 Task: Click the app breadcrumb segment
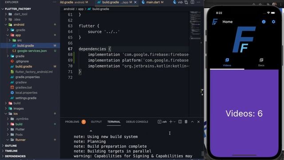pyautogui.click(x=81, y=9)
